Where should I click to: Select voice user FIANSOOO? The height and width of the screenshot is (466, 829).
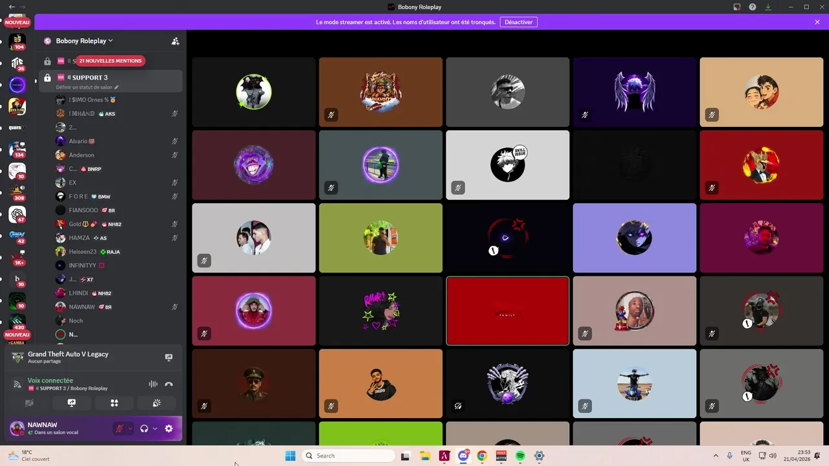(x=117, y=210)
